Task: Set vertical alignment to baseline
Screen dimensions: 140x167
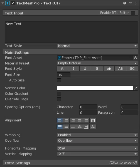Action: (x=80, y=127)
